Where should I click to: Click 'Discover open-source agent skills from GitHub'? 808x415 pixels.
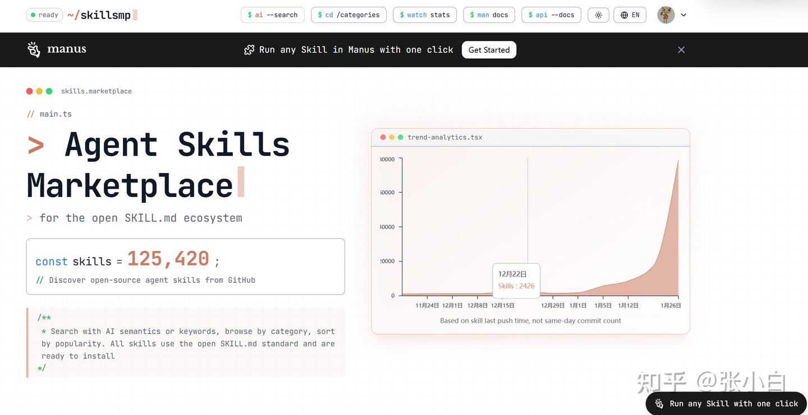[x=152, y=280]
